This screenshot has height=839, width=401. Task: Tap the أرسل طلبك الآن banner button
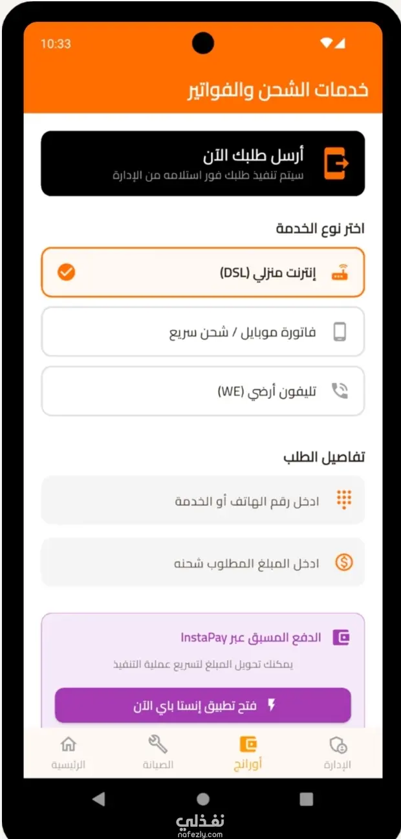pyautogui.click(x=203, y=164)
